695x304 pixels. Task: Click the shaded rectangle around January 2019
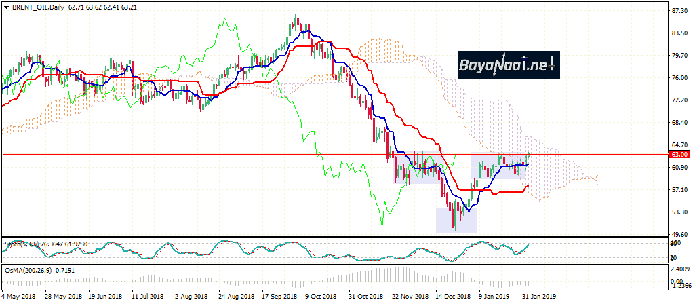point(500,168)
